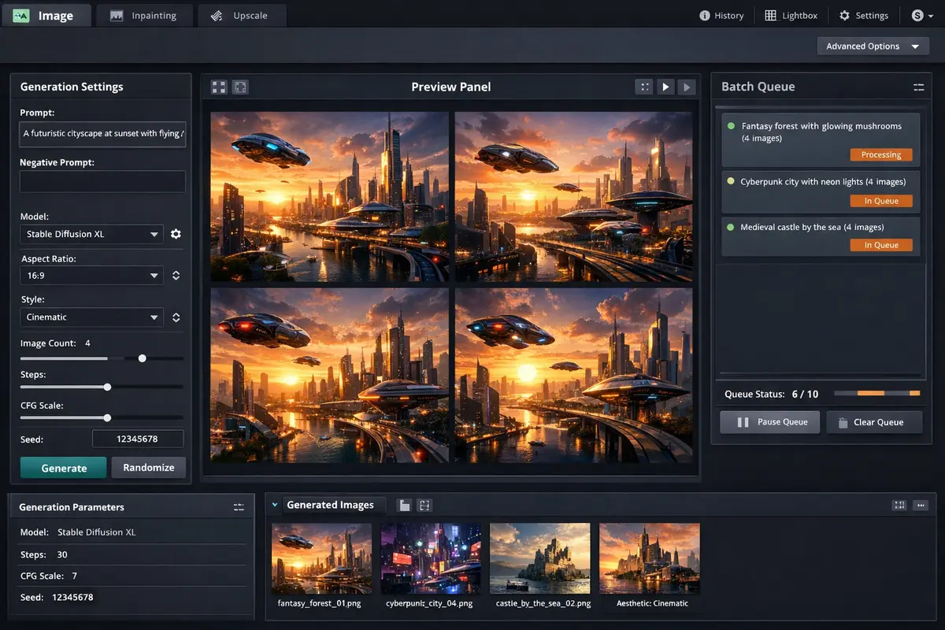Expand the Advanced Options dropdown
Screen dimensions: 945x630
tap(873, 46)
